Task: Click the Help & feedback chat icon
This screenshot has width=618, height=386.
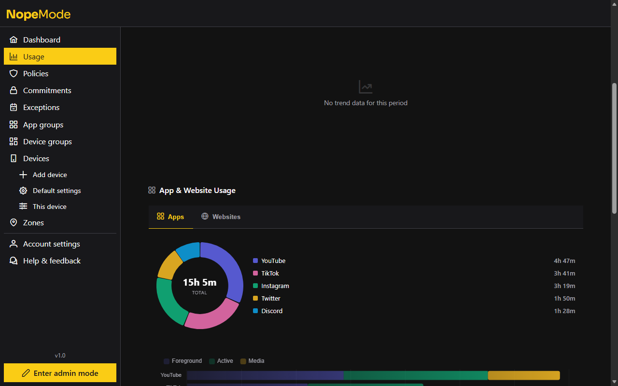Action: [14, 261]
